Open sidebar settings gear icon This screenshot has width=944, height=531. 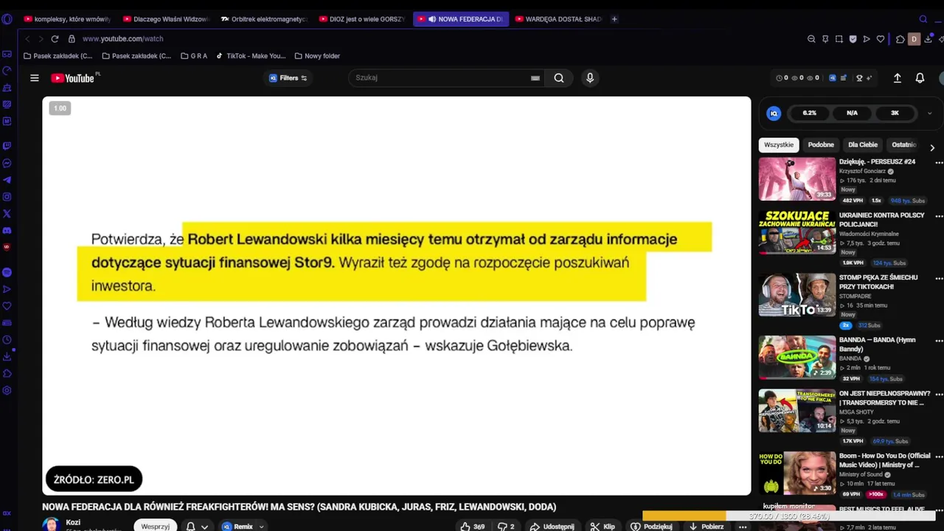pos(7,391)
